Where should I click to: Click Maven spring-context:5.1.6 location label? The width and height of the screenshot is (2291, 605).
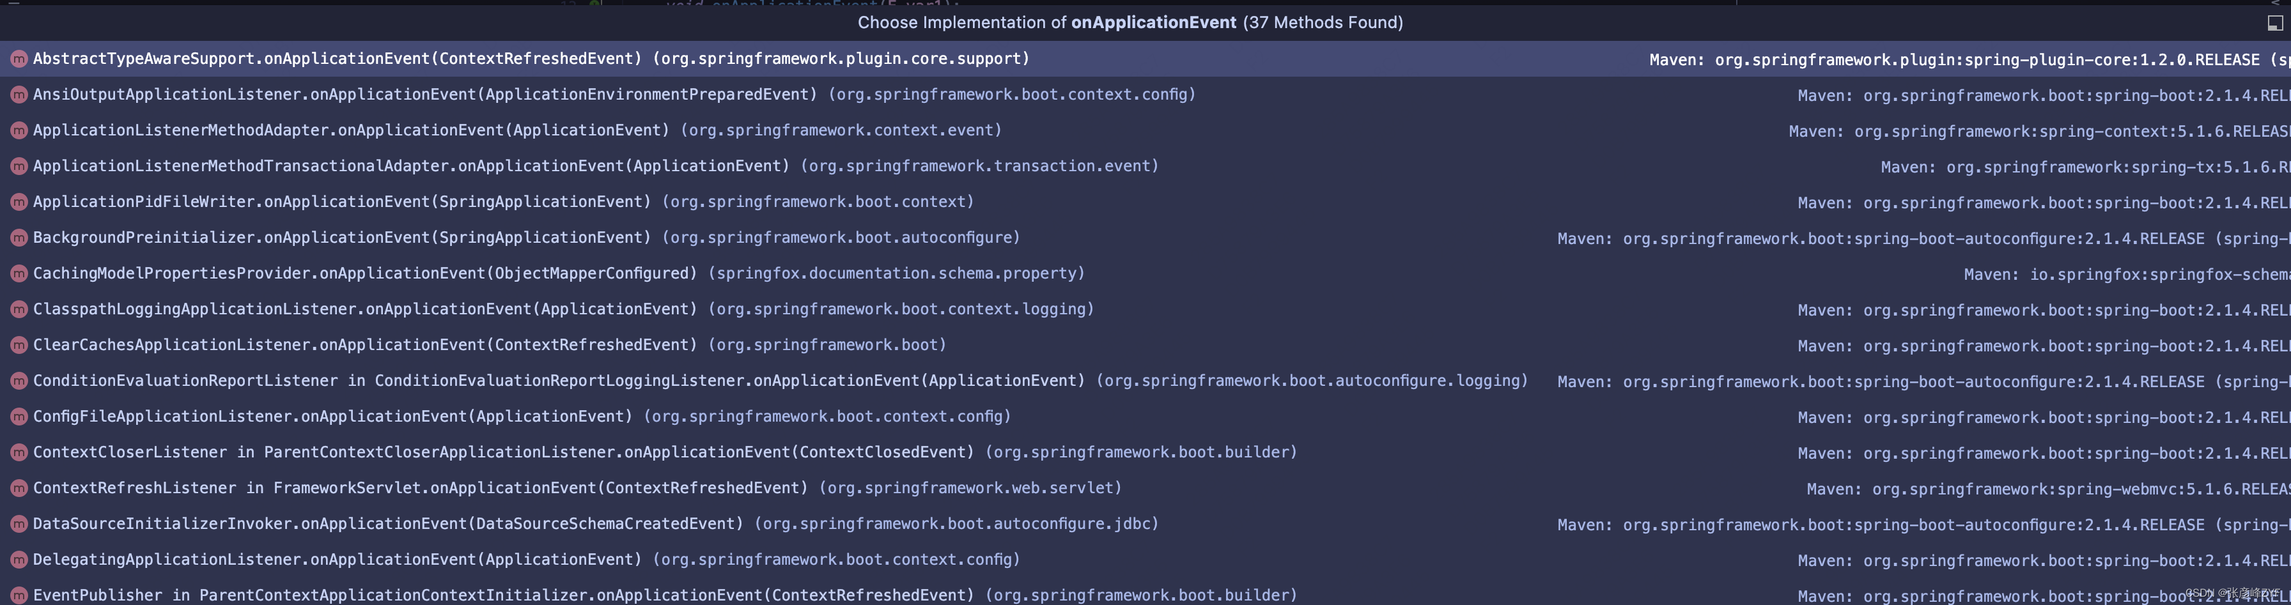[x=2039, y=132]
